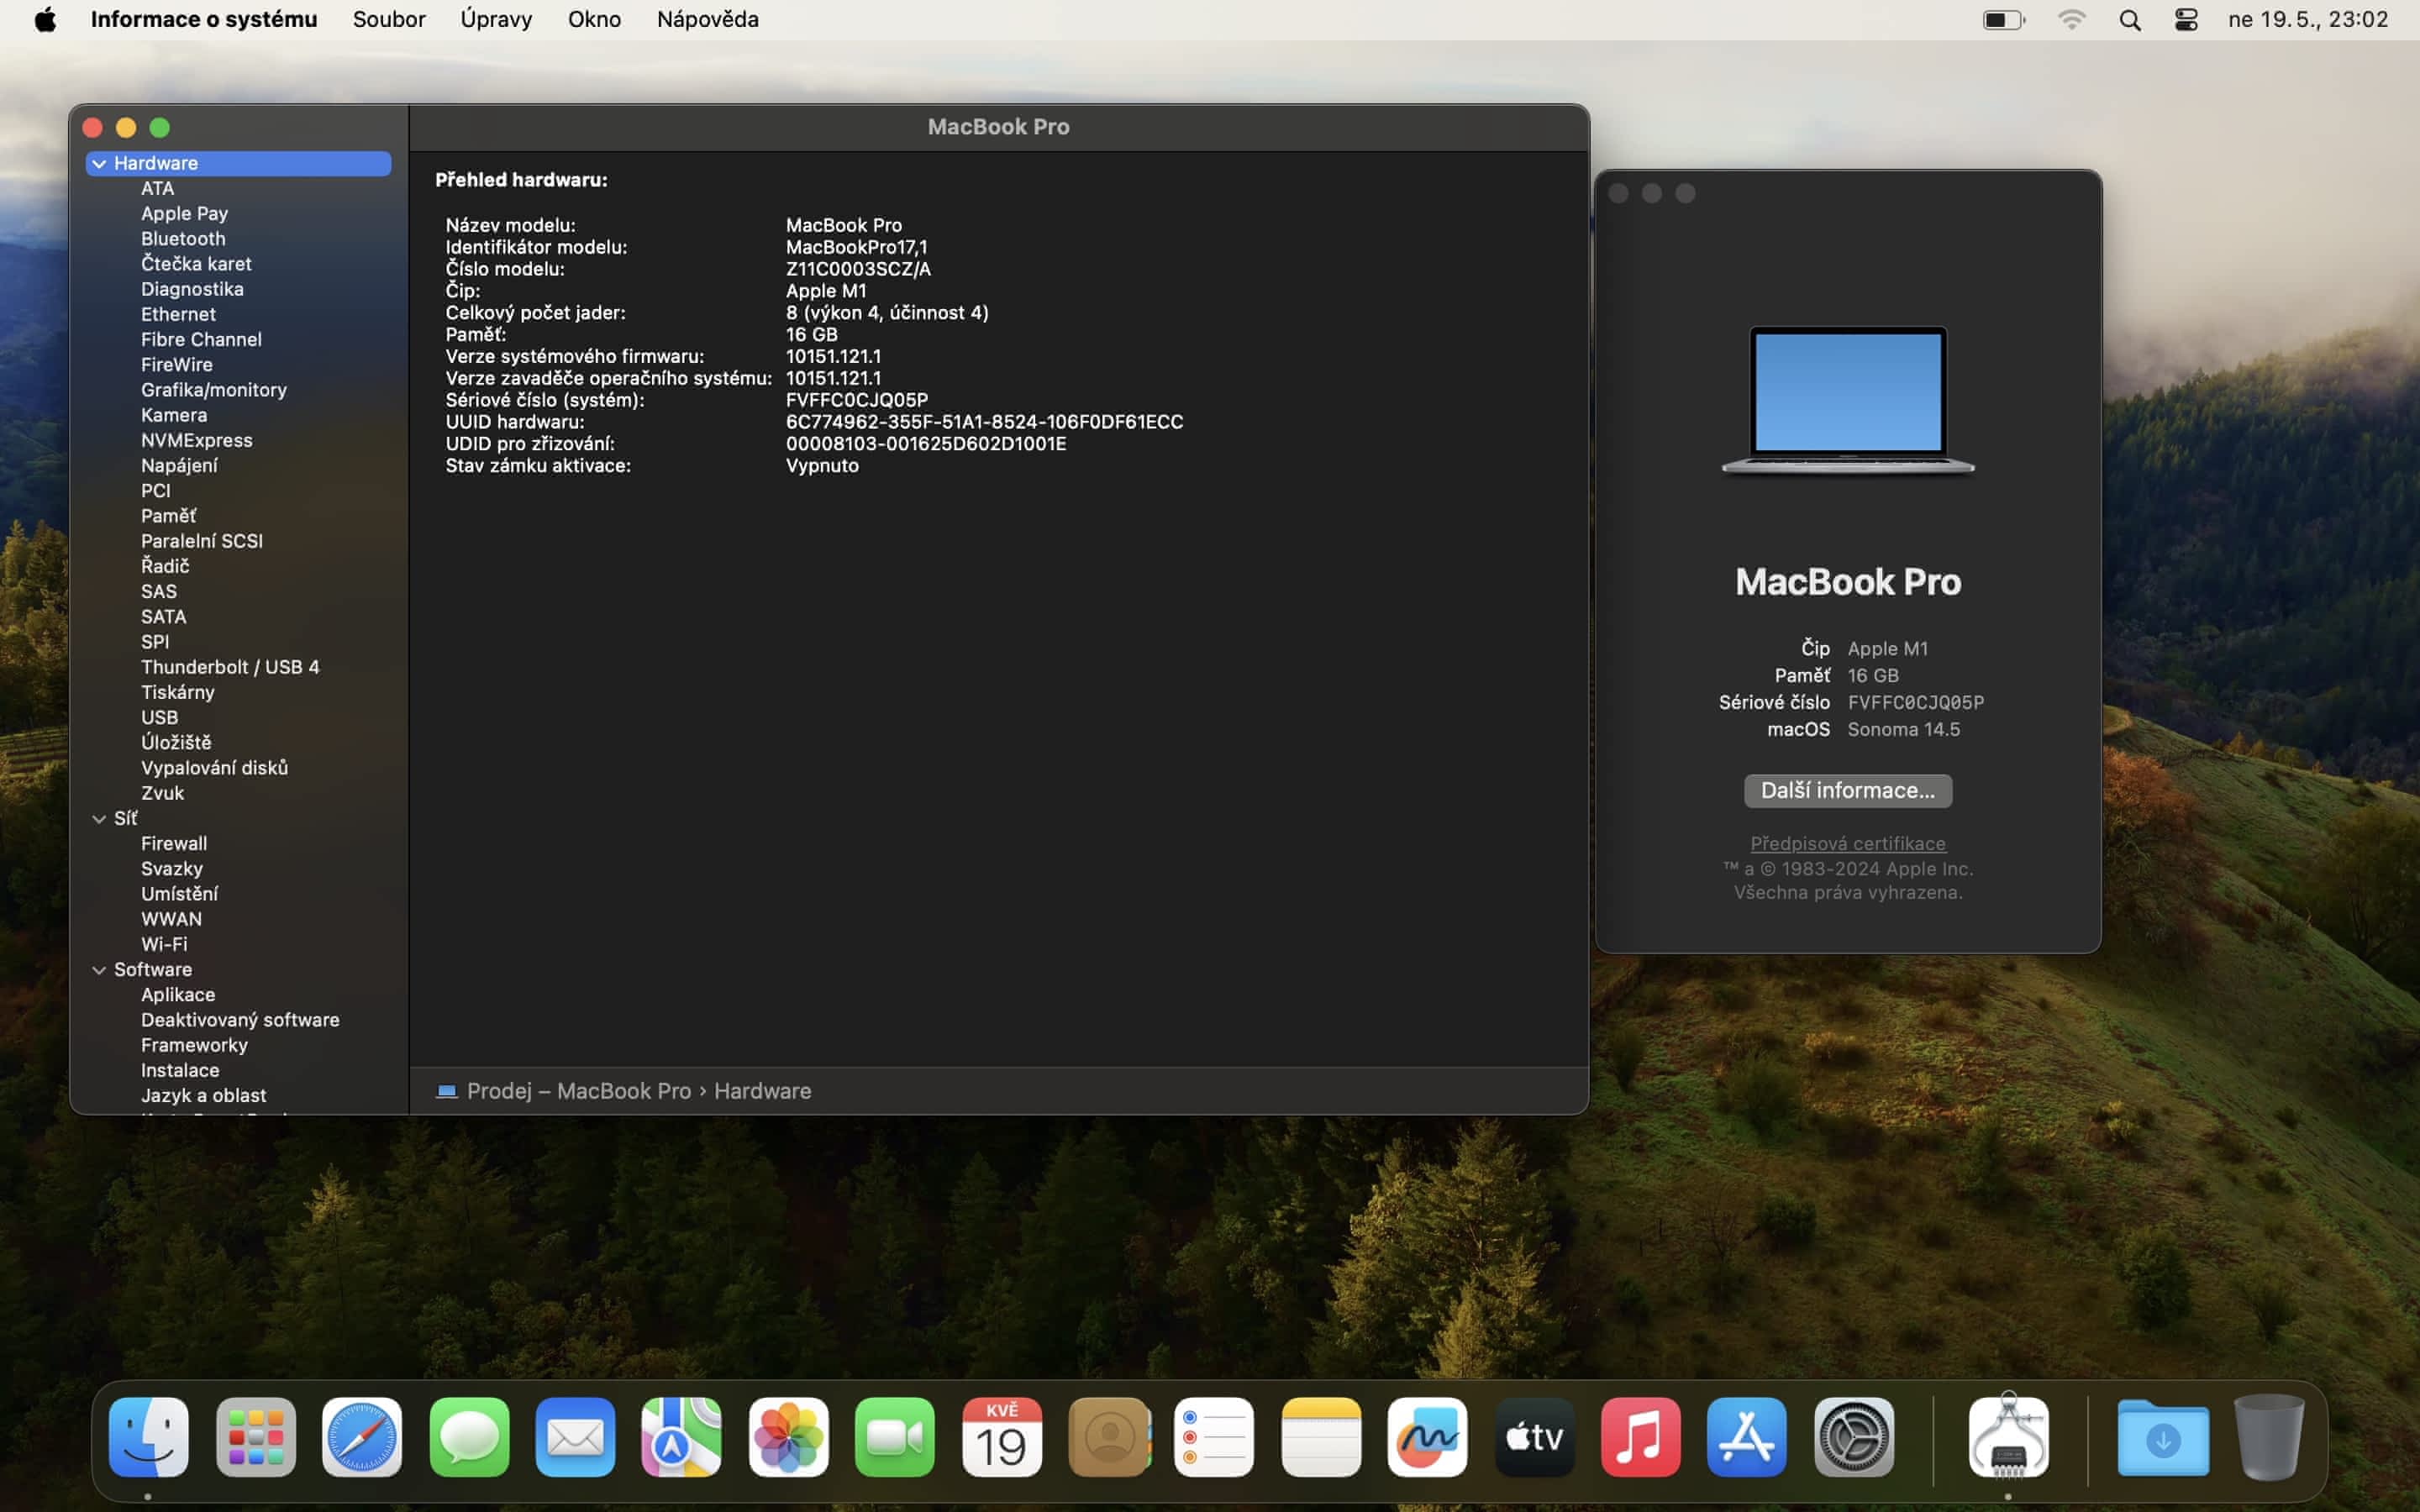Screen dimensions: 2420x1512
Task: Open Photos app from Dock
Action: click(x=788, y=1437)
